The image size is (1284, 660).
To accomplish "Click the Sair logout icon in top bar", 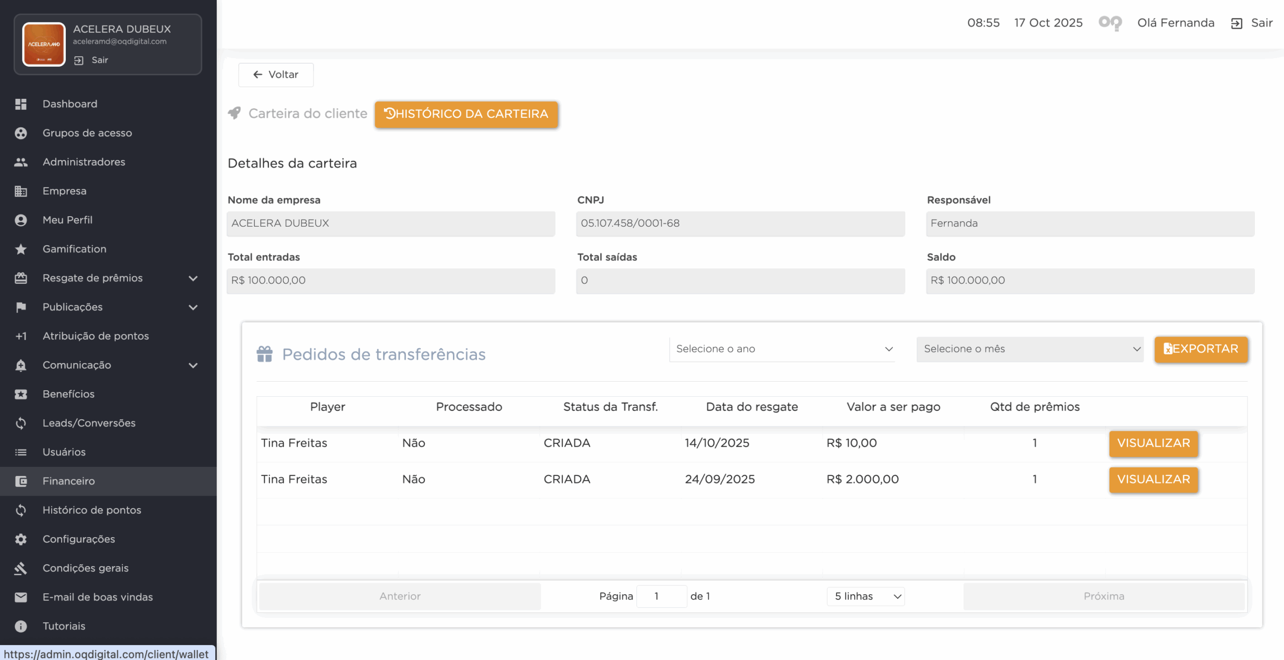I will click(x=1236, y=23).
